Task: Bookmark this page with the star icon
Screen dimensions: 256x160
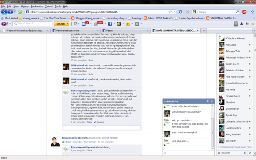Action: [x=170, y=12]
